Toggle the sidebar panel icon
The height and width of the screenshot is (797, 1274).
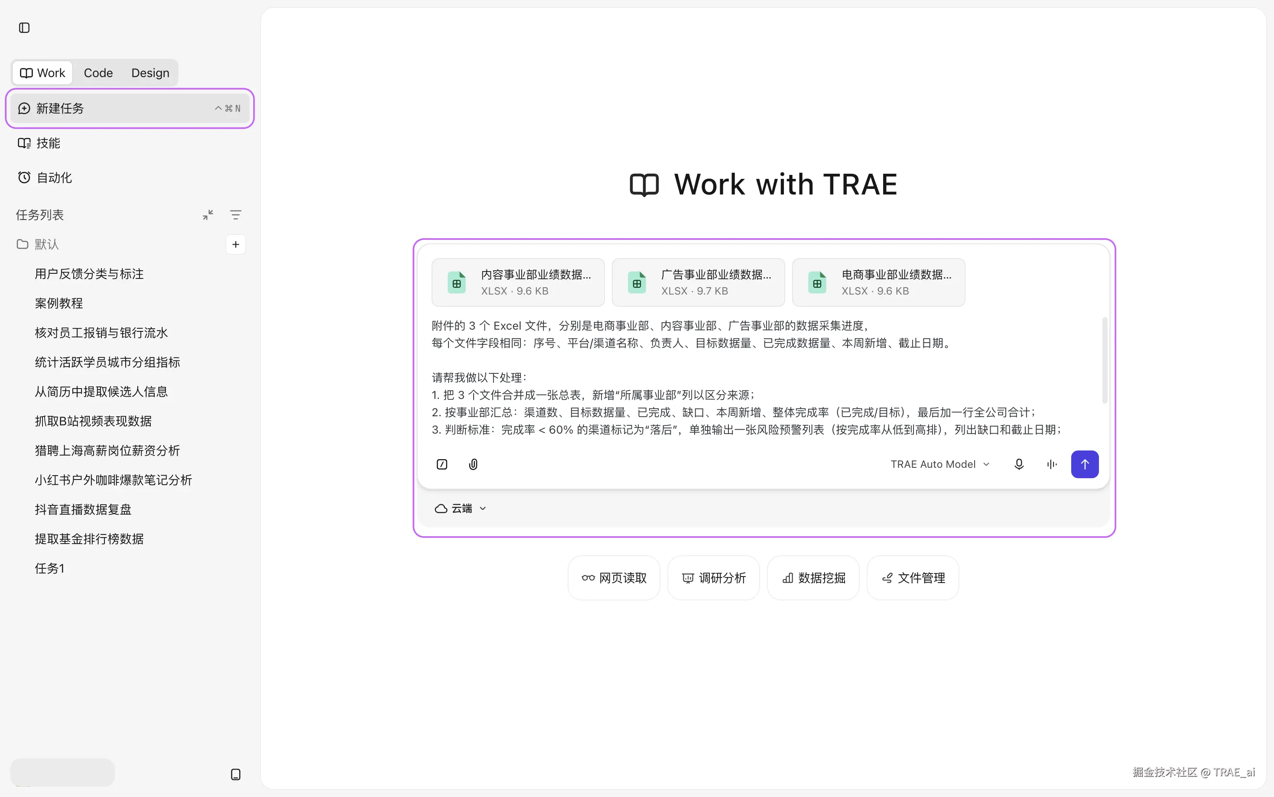(24, 27)
